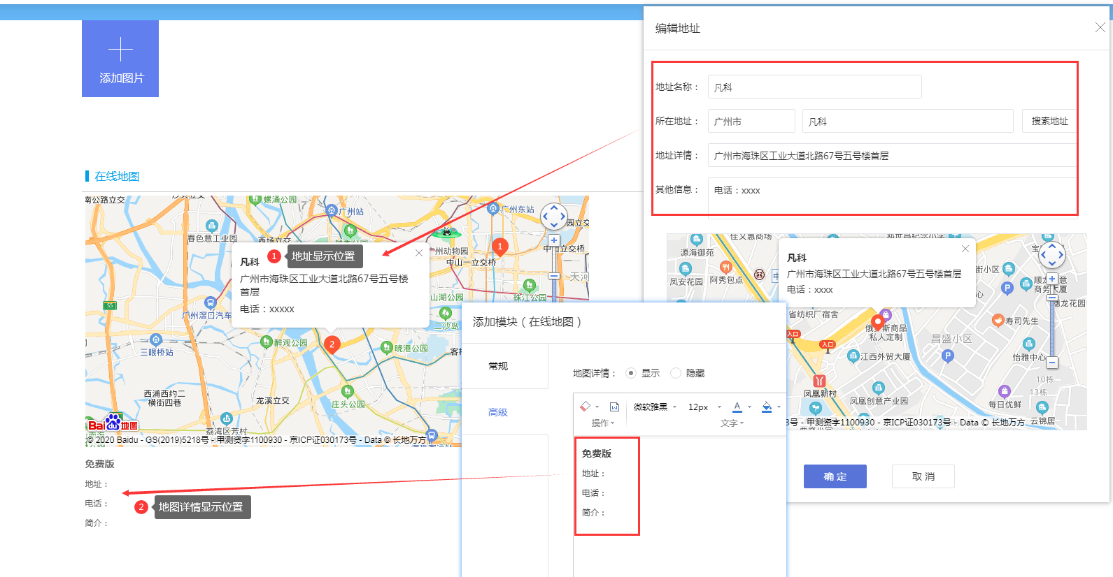Click the background fill paint bucket icon
1113x577 pixels.
tap(767, 407)
